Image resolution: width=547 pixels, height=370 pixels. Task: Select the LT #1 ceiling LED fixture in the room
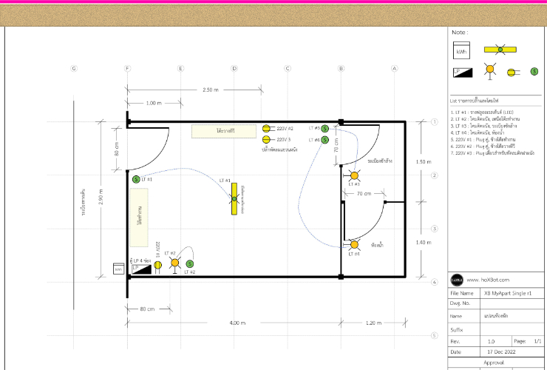coord(234,199)
